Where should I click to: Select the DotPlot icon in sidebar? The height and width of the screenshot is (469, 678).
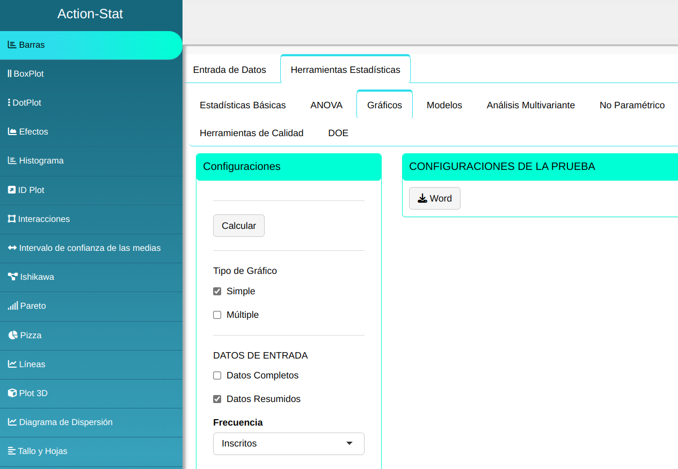[x=9, y=103]
